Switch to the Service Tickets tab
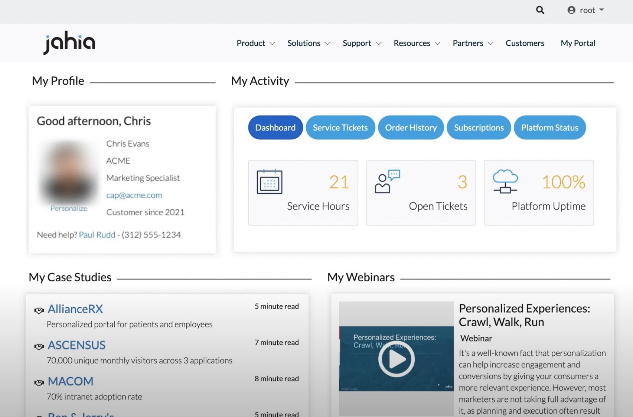633x417 pixels. point(340,127)
